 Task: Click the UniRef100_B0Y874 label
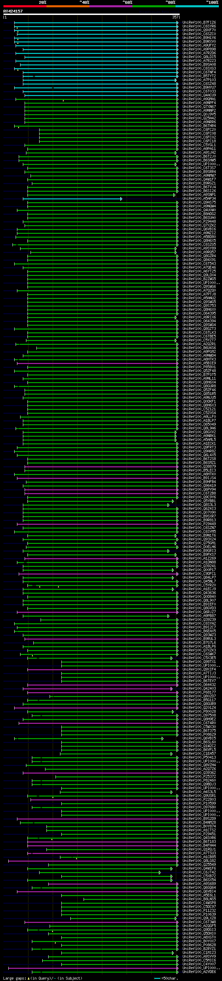199,826
